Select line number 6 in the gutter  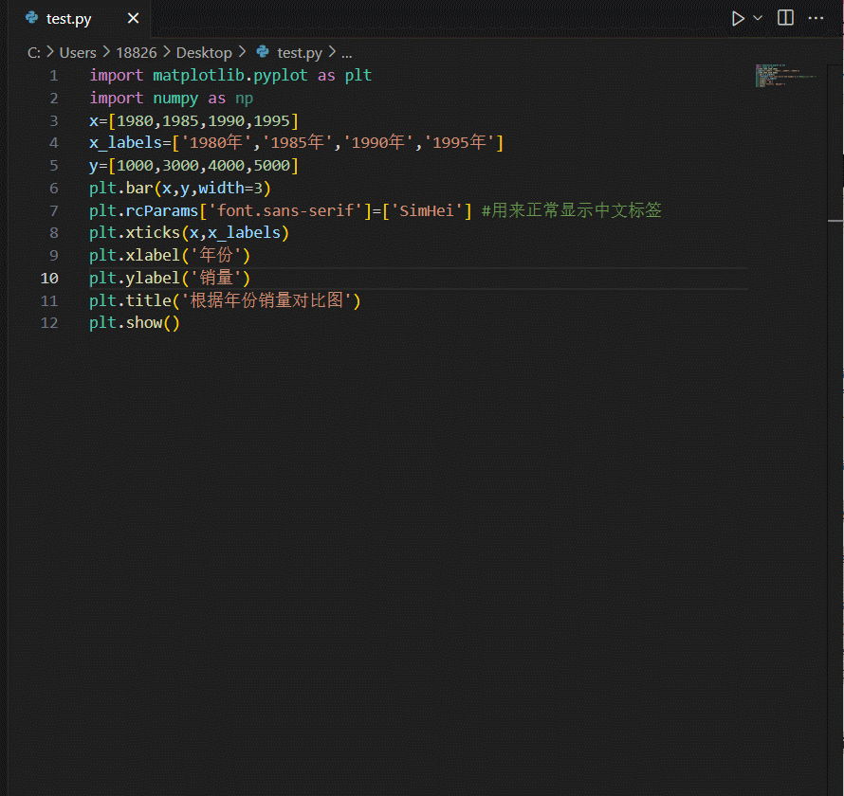[x=53, y=189]
